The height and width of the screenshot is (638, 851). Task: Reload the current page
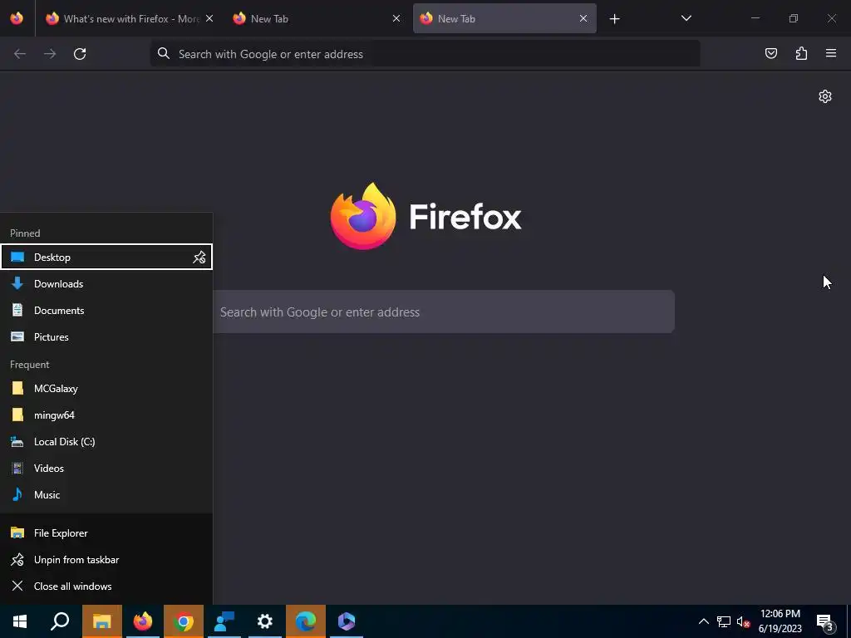point(80,54)
